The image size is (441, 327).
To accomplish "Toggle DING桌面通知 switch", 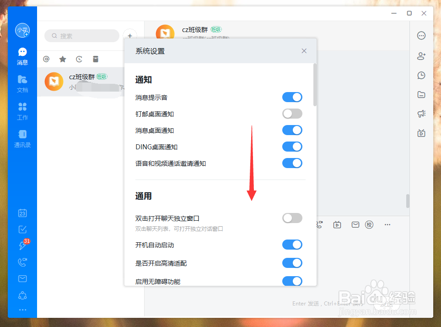I will pos(292,147).
